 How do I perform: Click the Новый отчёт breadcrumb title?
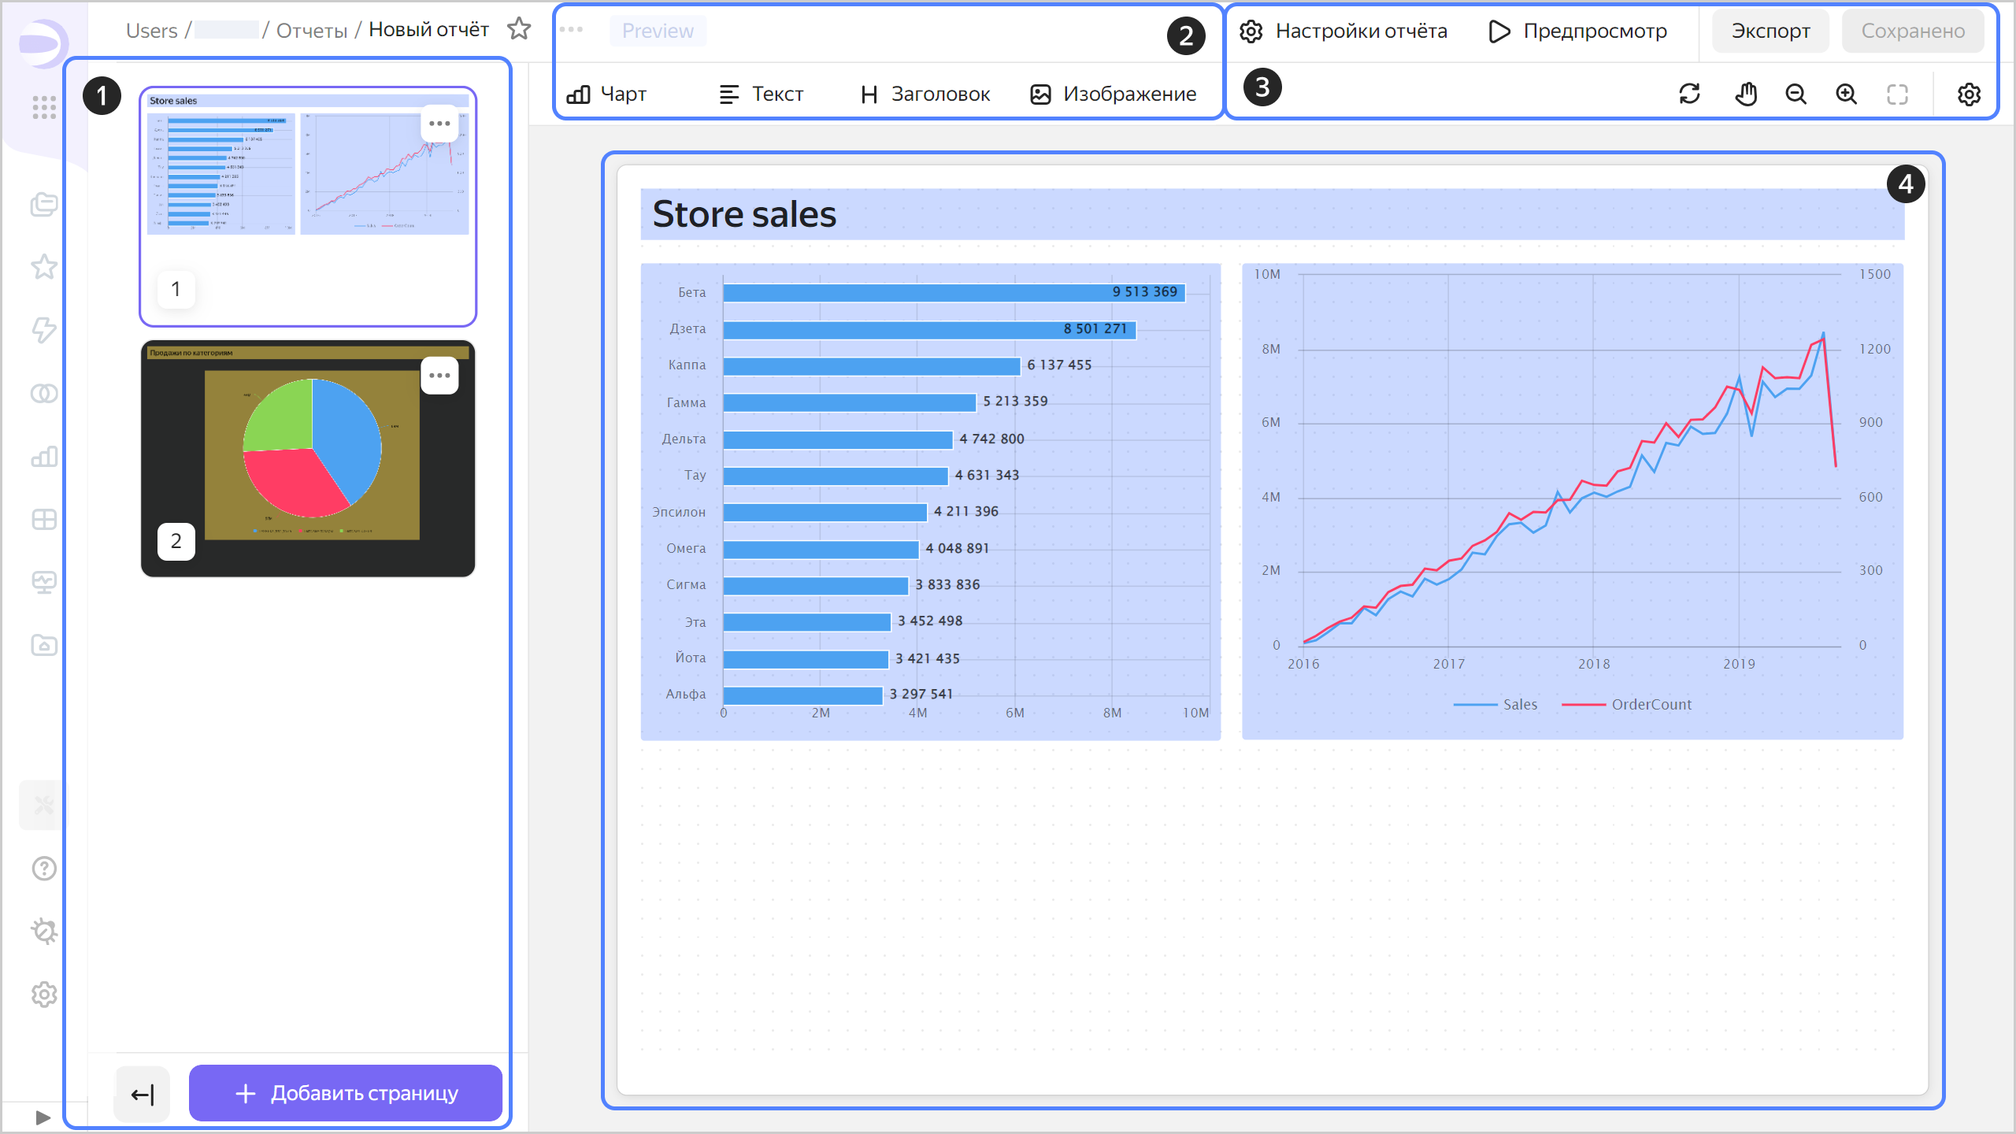pos(428,30)
